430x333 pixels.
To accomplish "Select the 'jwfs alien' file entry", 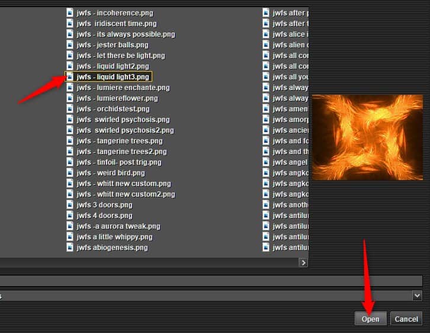I will pos(290,44).
